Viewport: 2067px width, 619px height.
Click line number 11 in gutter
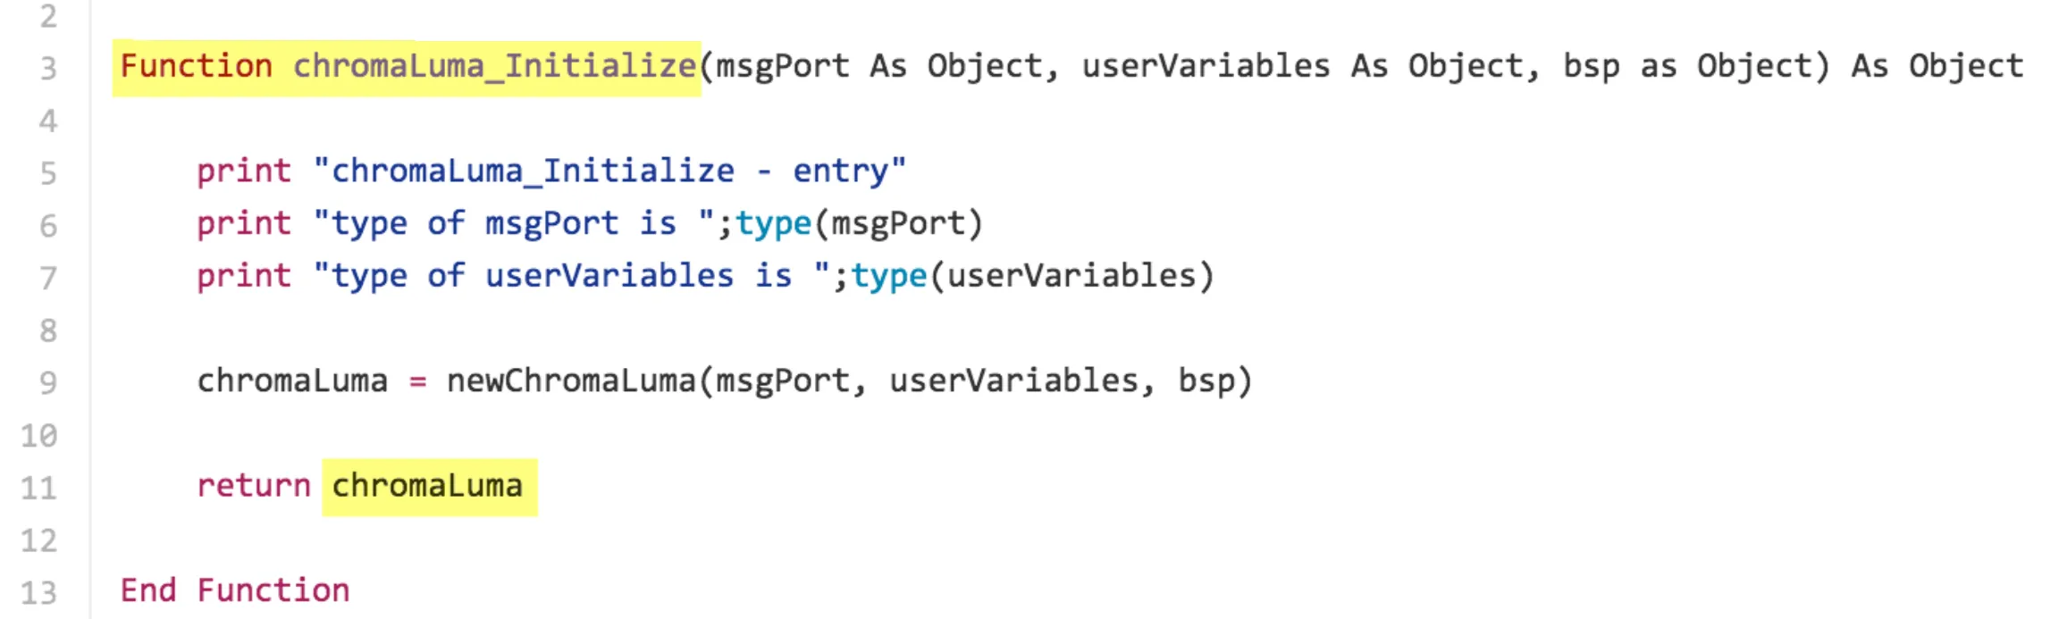[x=39, y=488]
